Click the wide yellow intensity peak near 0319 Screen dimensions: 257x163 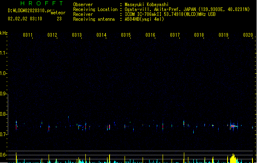(233, 158)
